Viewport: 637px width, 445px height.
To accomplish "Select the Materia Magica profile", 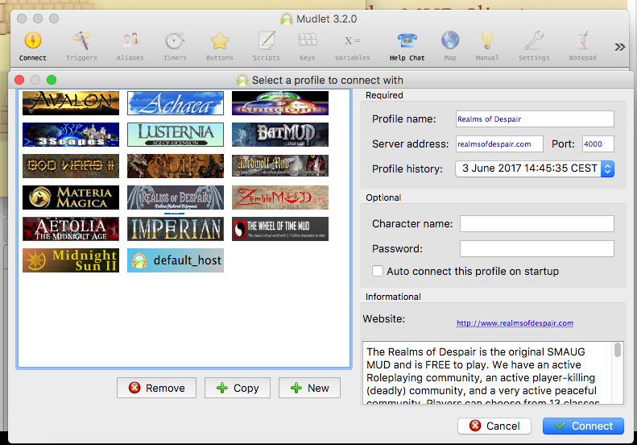I will tap(71, 198).
